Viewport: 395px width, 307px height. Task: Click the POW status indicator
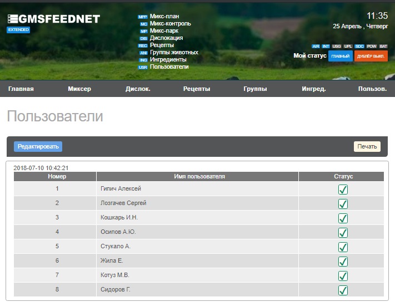point(372,46)
